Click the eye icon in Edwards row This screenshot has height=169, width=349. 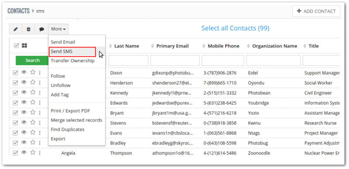[24, 102]
